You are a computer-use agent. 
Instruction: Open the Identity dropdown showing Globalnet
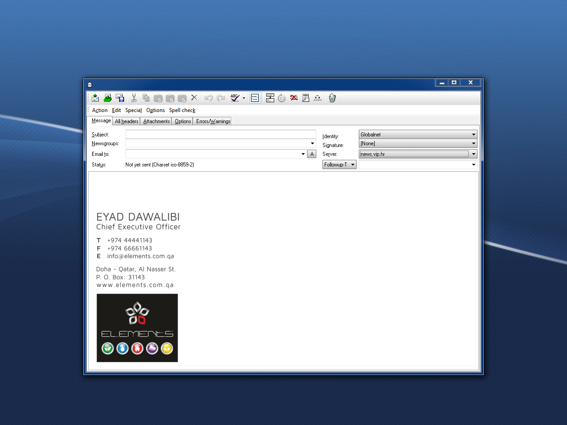click(418, 134)
